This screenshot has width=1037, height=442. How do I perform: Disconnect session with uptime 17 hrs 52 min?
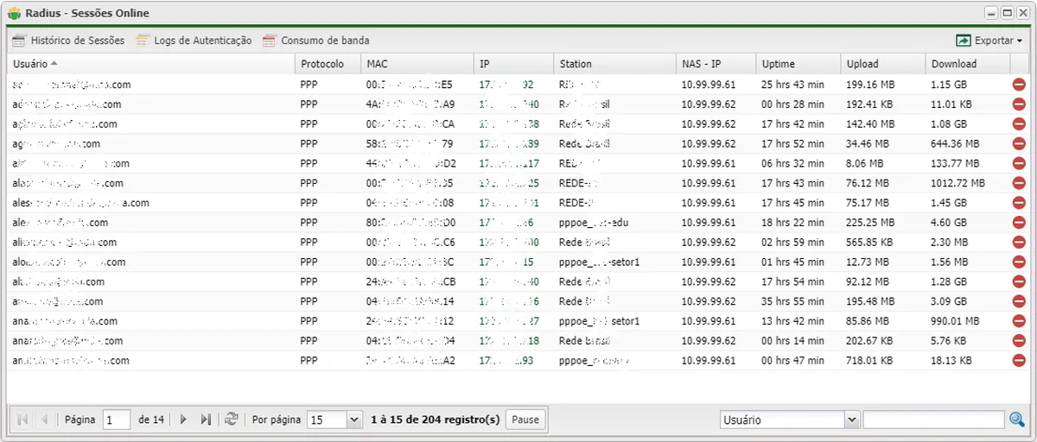tap(1020, 144)
